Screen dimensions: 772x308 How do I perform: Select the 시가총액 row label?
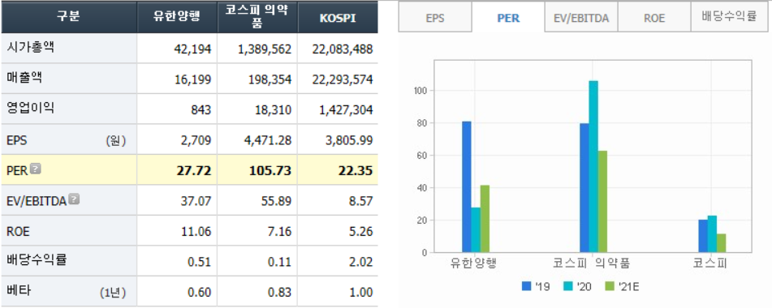pyautogui.click(x=31, y=48)
